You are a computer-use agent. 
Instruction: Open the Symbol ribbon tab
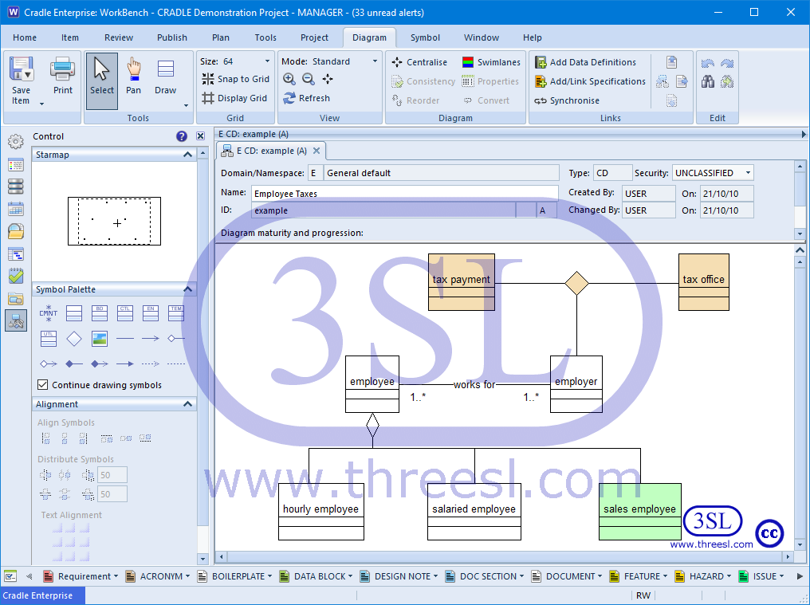(x=425, y=37)
